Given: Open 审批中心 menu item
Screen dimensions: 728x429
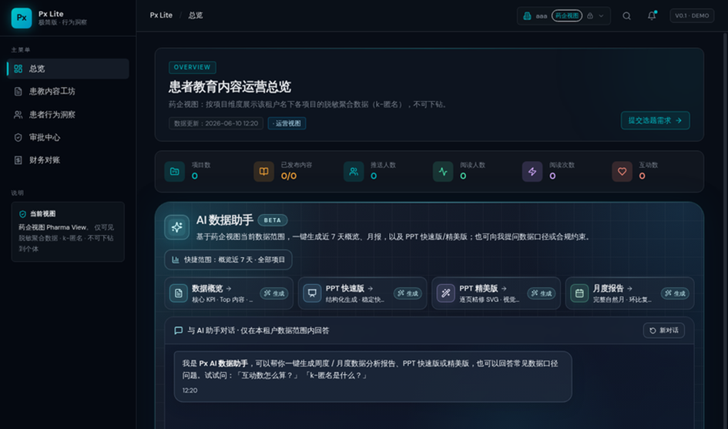Looking at the screenshot, I should tap(68, 137).
